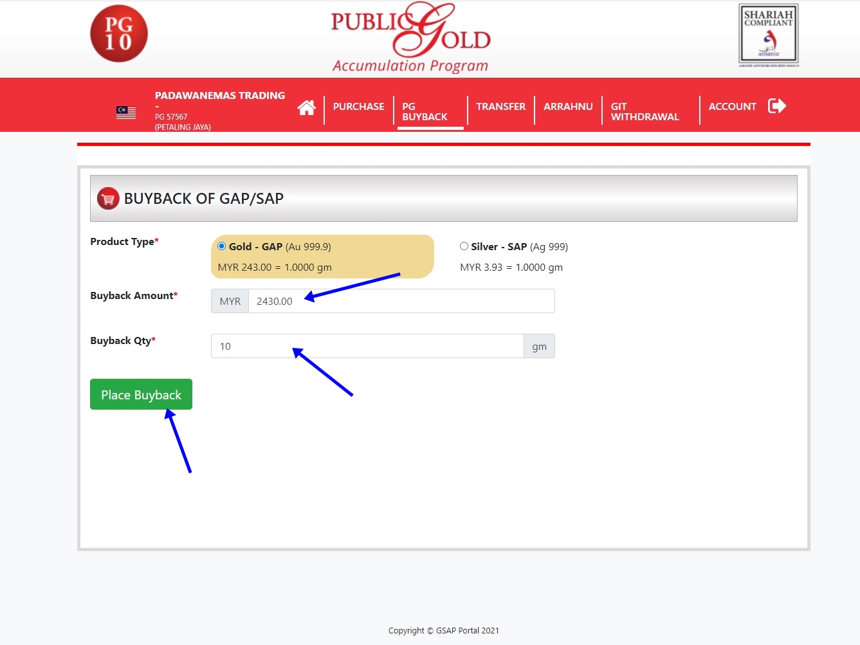
Task: Select the Gold - GAP radio button
Action: (222, 246)
